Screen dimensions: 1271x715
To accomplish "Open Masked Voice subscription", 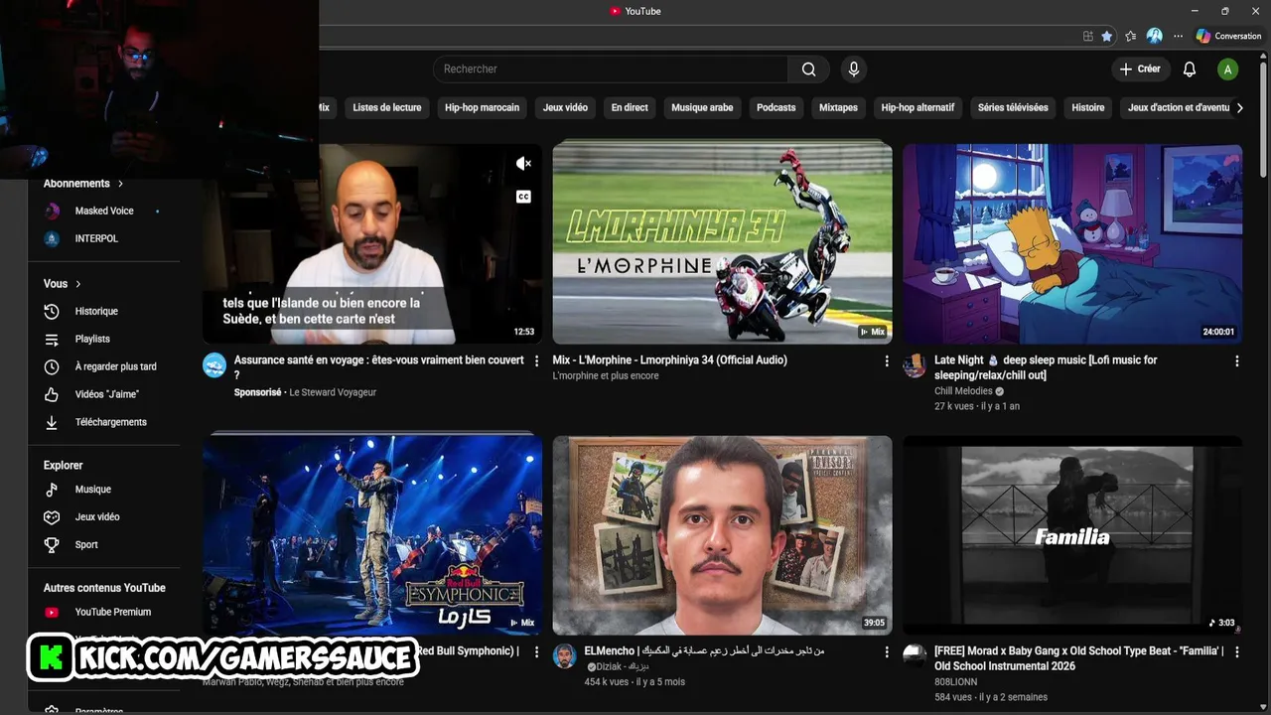I will pyautogui.click(x=103, y=211).
